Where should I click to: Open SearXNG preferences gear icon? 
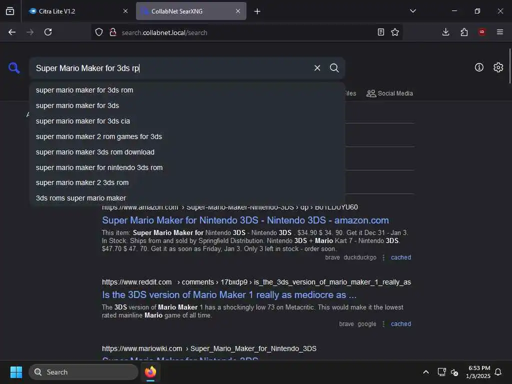click(x=498, y=67)
